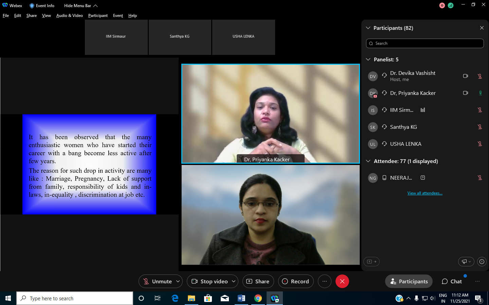Collapse the Panelist: 5 section
This screenshot has width=489, height=305.
368,59
